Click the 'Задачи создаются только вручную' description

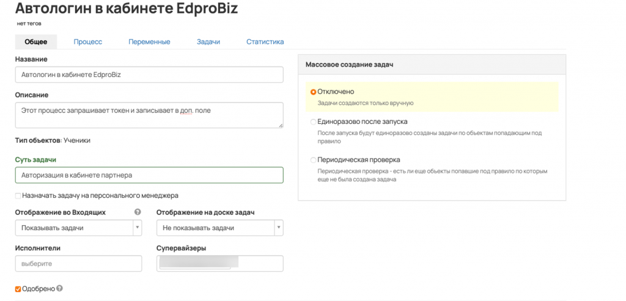point(366,103)
